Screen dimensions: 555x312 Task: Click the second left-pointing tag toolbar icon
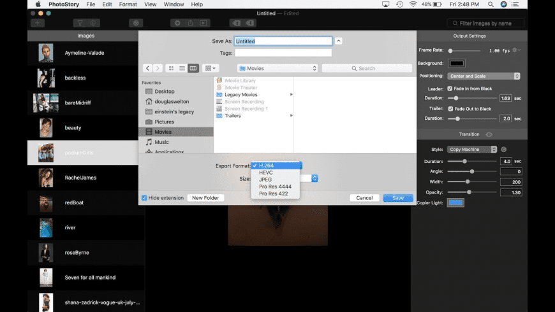click(250, 23)
